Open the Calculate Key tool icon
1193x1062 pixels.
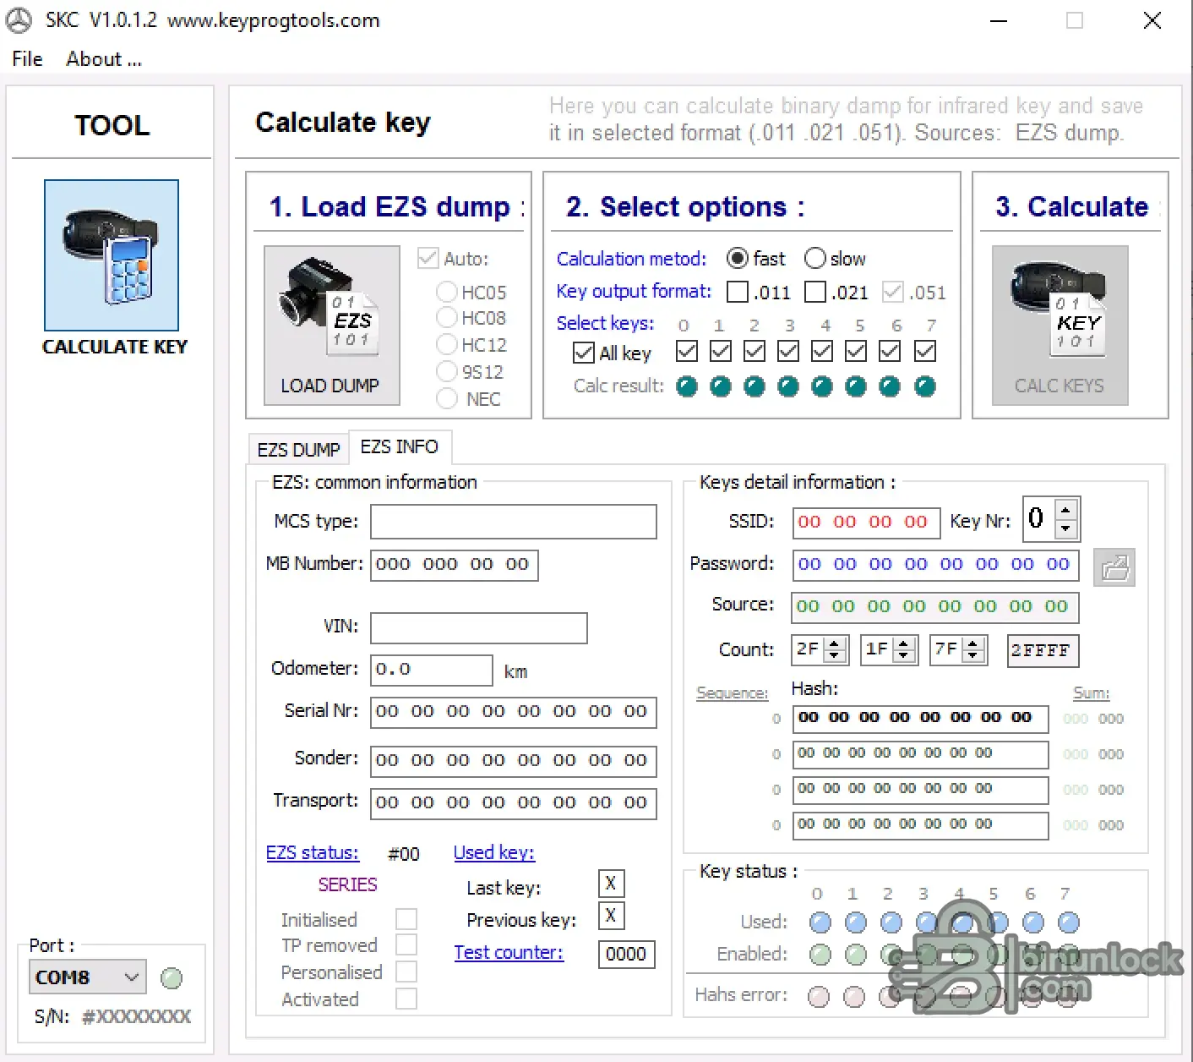click(112, 255)
